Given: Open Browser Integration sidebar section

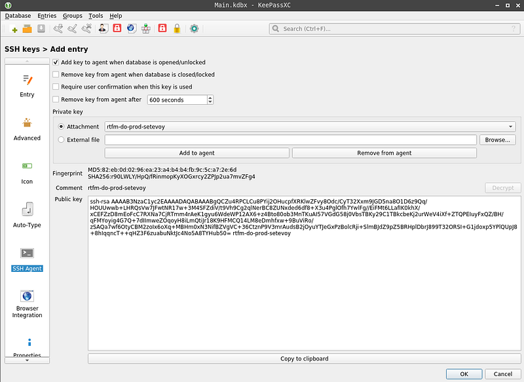Looking at the screenshot, I should (27, 303).
